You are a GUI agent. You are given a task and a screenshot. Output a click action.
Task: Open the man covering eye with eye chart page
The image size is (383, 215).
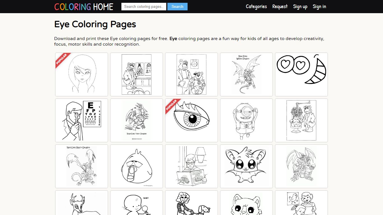pos(82,120)
